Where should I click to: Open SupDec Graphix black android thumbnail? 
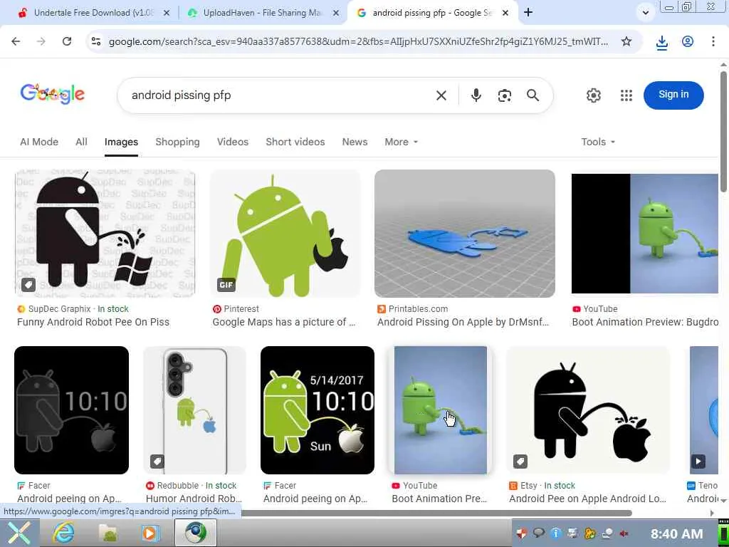point(105,234)
